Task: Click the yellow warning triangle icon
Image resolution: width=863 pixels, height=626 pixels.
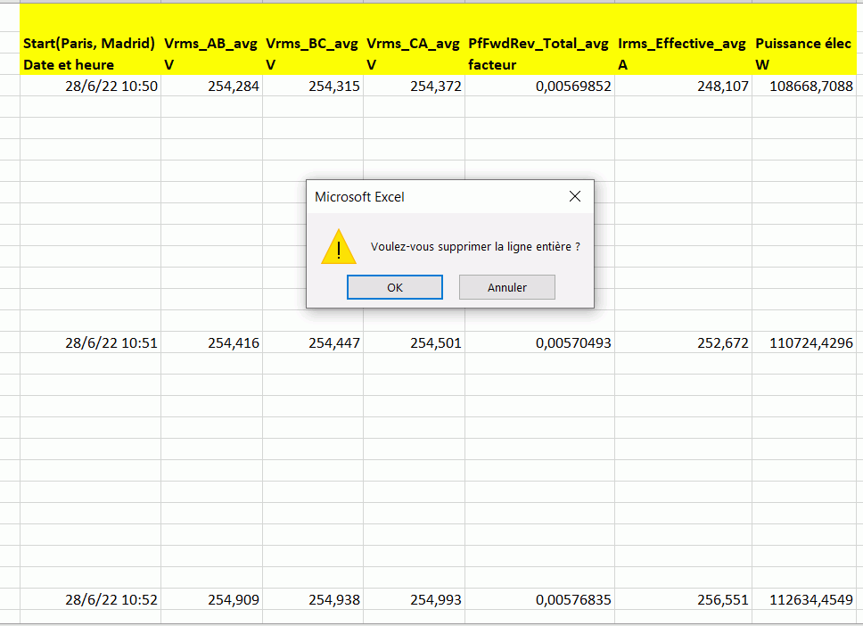Action: 339,247
